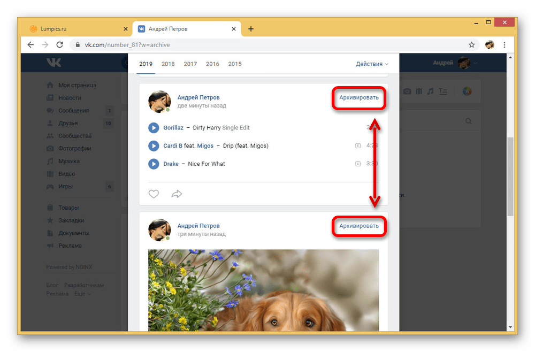Archive the post from three minutes ago

tap(359, 226)
